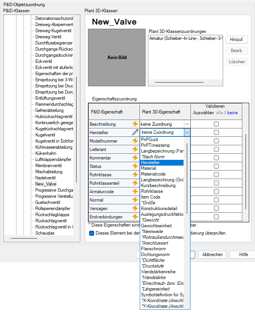Tick the Hersteller validation checkbox
Screen dimensions: 255x312
[216, 132]
